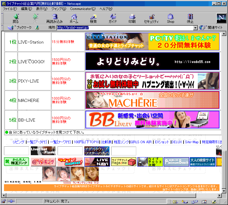Open Newsgroups icon in component bar
228x205 pixels.
pyautogui.click(x=194, y=202)
